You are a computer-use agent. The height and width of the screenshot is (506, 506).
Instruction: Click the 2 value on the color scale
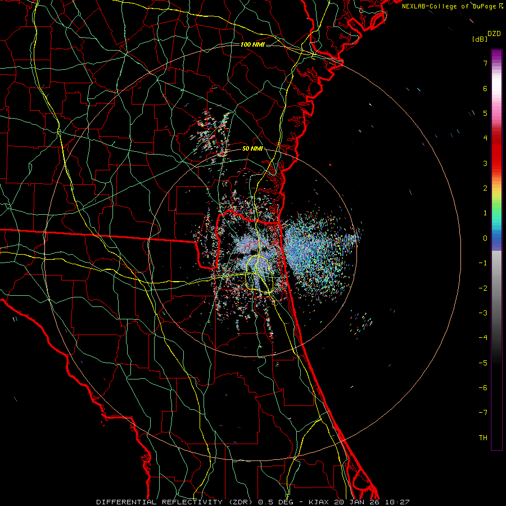pos(485,188)
